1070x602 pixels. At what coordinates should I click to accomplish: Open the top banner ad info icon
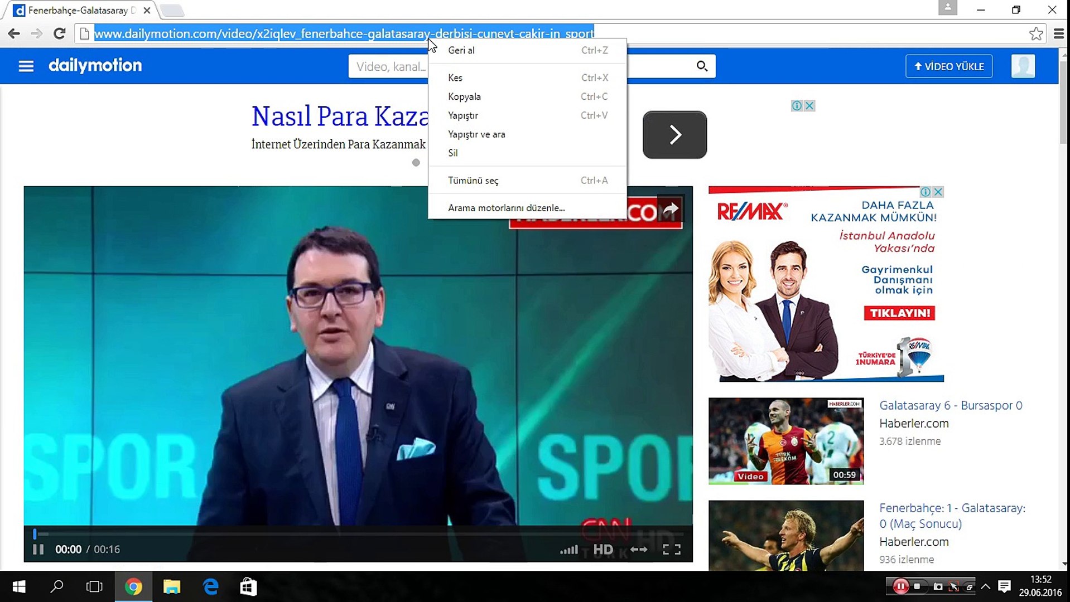point(797,105)
